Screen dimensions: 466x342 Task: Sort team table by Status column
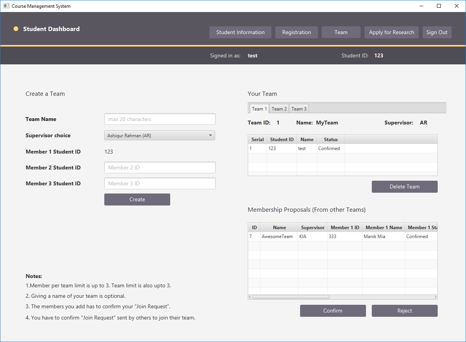331,139
